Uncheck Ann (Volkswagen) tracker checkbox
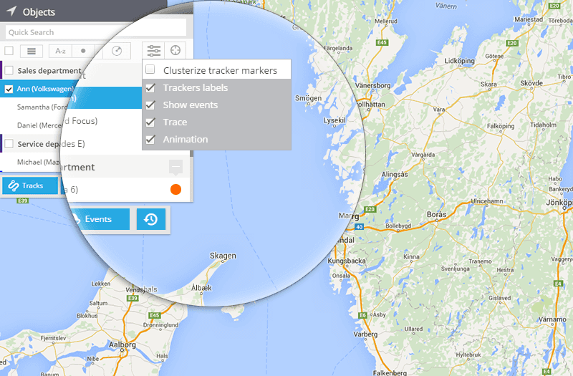 (9, 89)
